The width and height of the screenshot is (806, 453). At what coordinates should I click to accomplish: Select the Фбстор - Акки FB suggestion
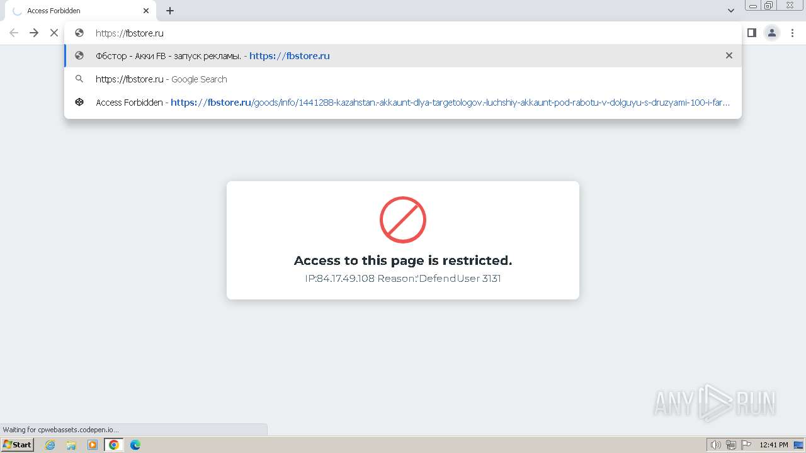click(x=403, y=55)
